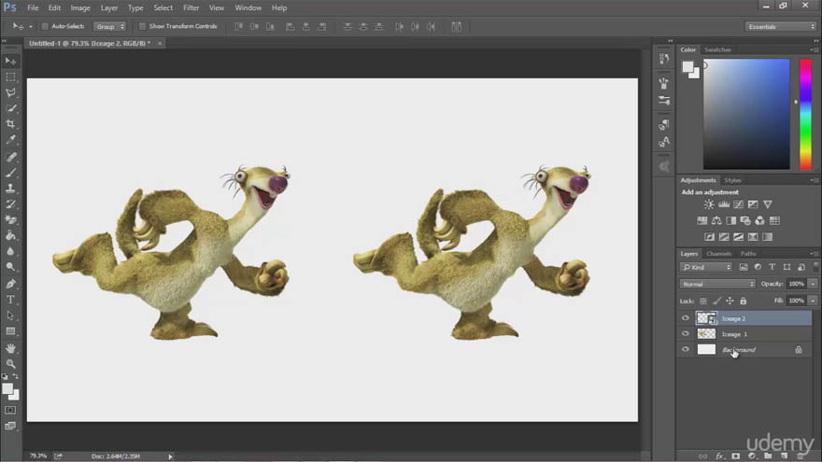The width and height of the screenshot is (822, 462).
Task: Click the hue spectrum slider bar
Action: pyautogui.click(x=805, y=114)
